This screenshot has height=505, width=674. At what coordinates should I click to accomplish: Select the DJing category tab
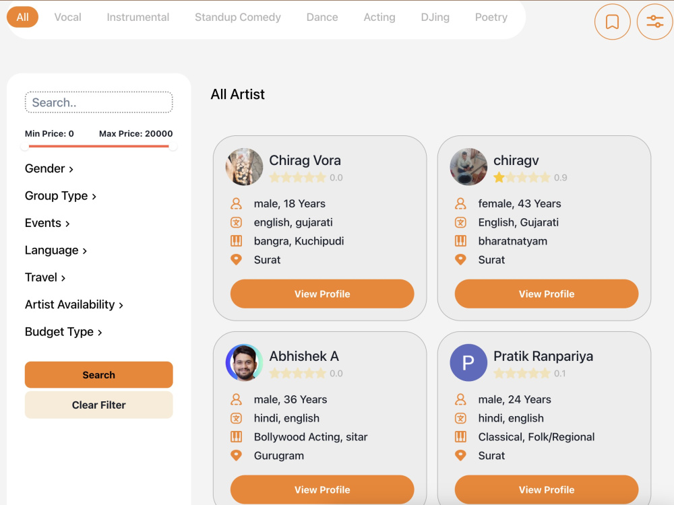435,18
